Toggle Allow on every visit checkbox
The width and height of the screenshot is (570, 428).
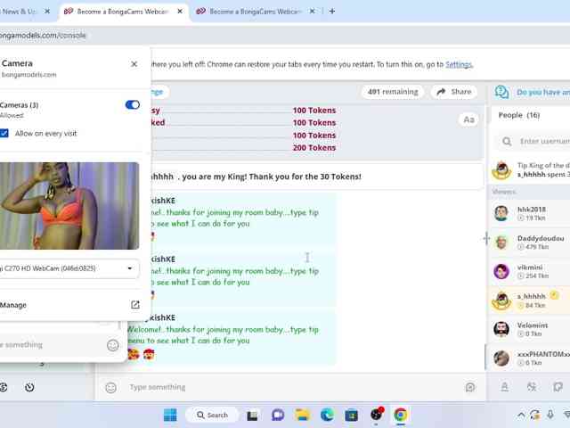click(x=4, y=133)
